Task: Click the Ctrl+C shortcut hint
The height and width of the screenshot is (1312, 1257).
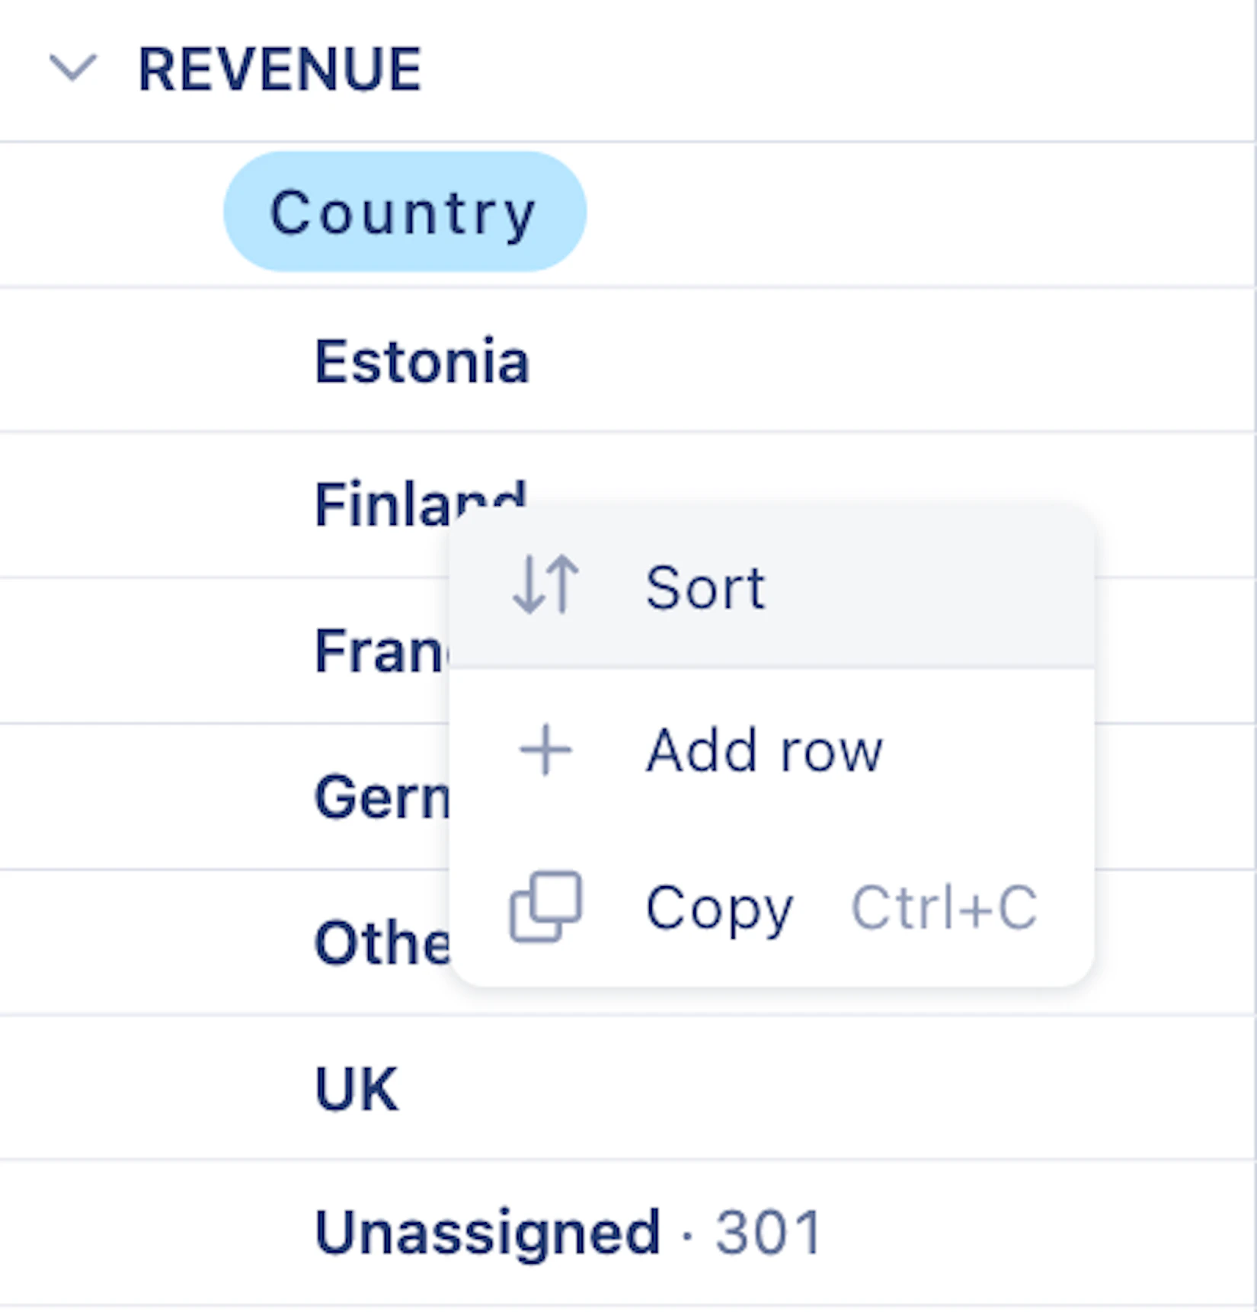Action: point(944,908)
